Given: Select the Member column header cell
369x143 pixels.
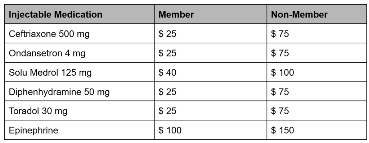Looking at the screenshot, I should pos(211,14).
